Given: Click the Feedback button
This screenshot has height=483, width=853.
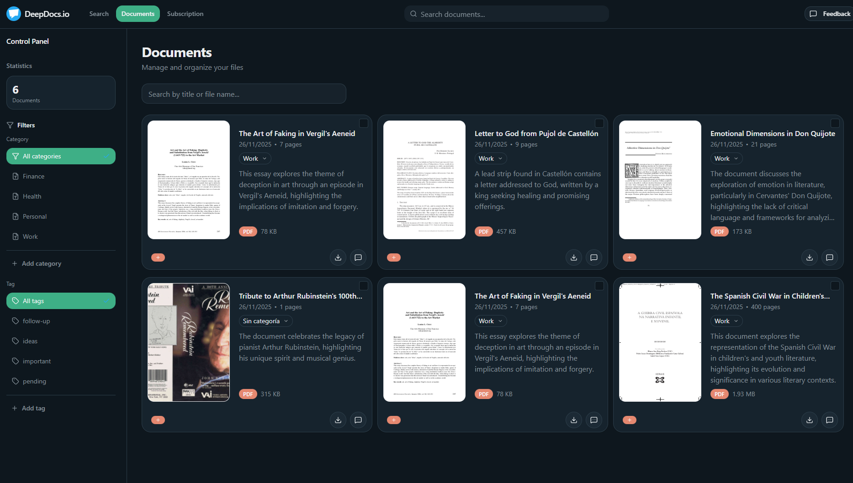Looking at the screenshot, I should [829, 14].
